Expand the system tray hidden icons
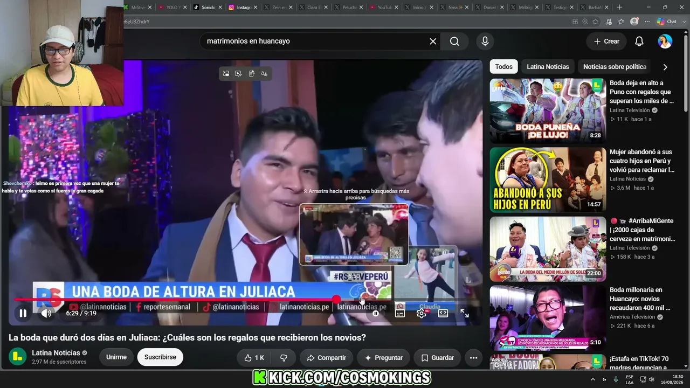 click(593, 379)
